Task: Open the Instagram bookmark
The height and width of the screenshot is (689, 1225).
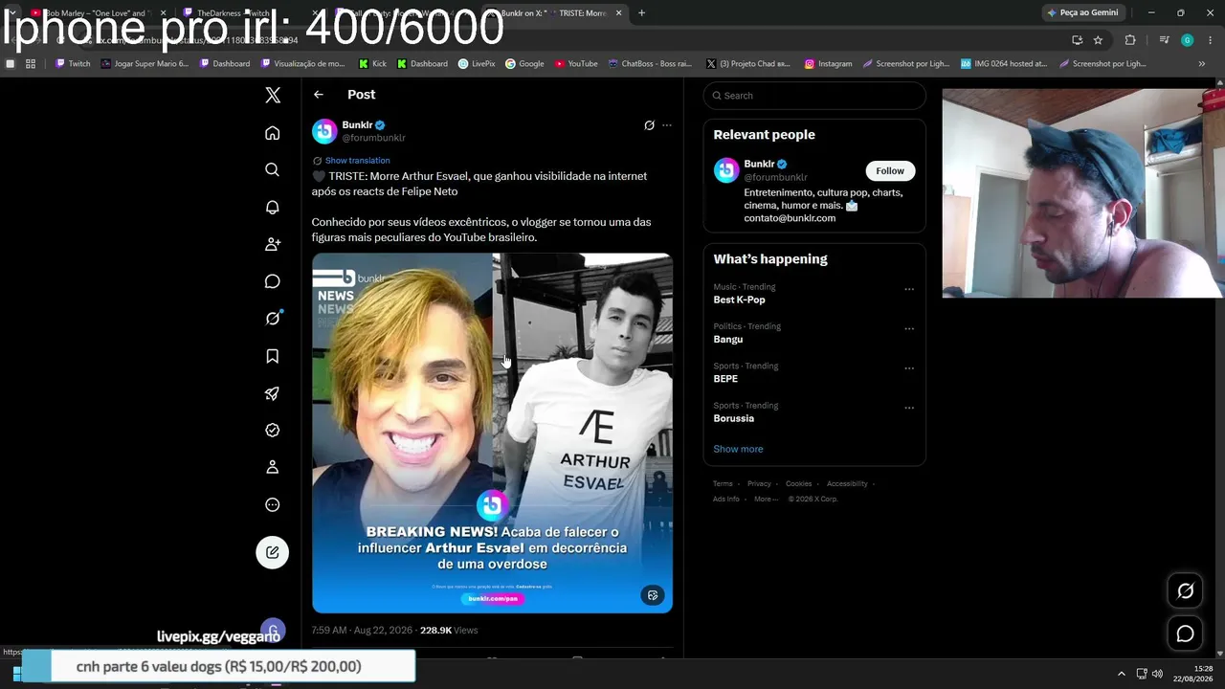Action: pos(828,64)
